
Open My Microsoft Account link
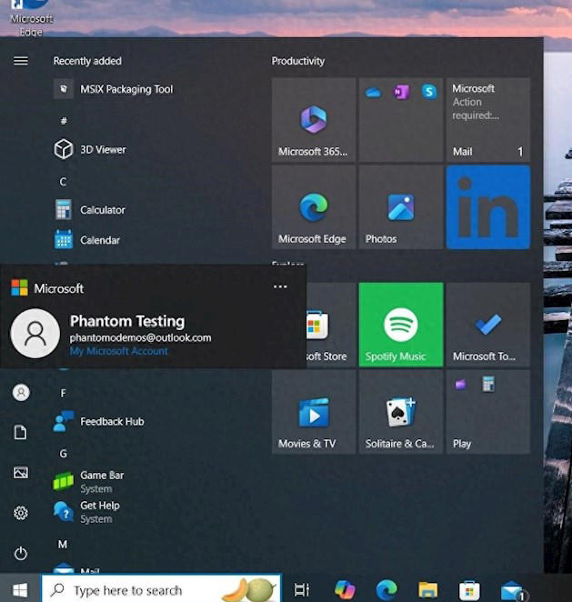pos(118,351)
